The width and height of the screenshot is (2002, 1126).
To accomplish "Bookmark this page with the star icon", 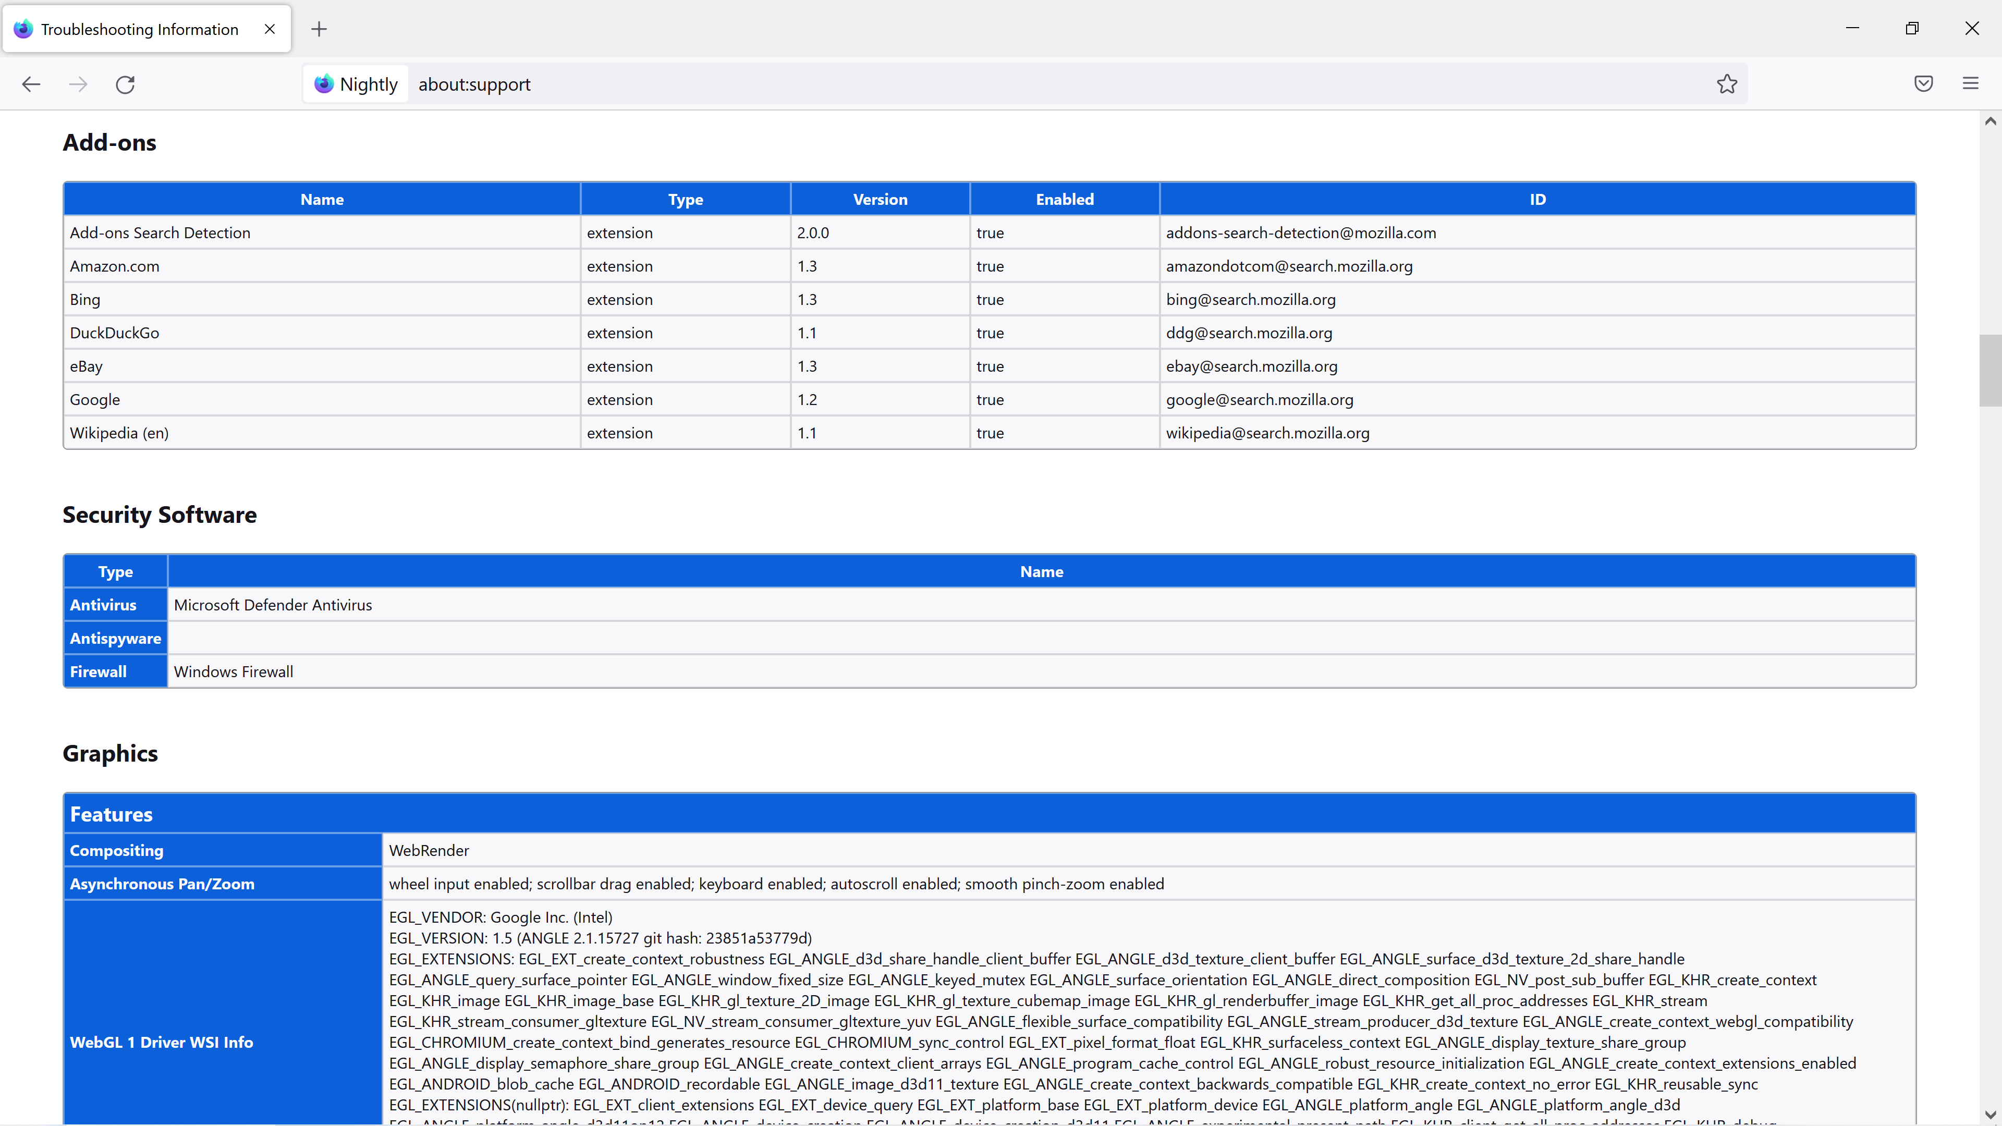I will [1726, 84].
